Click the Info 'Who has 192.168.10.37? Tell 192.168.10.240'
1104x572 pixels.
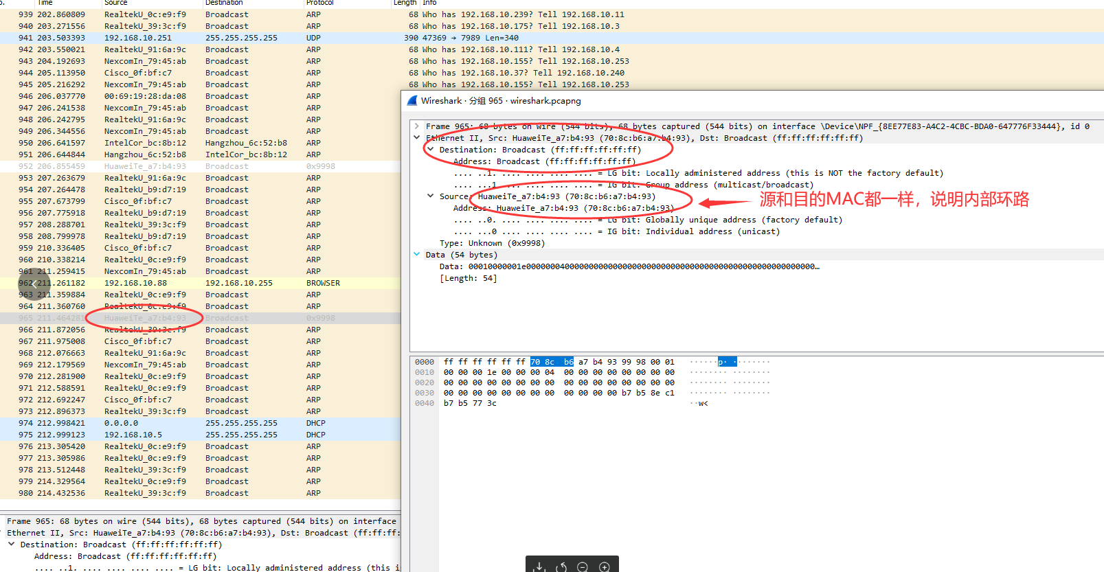[x=523, y=73]
